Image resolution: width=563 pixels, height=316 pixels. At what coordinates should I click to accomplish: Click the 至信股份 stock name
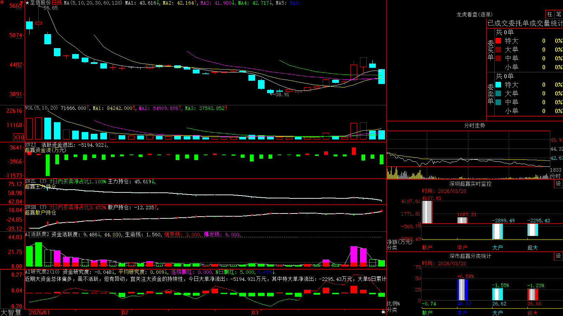pos(40,3)
